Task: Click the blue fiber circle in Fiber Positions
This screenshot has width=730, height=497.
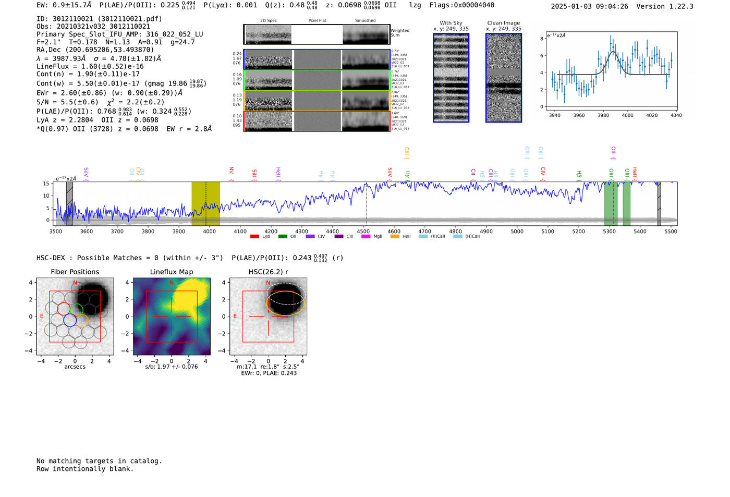Action: (70, 320)
